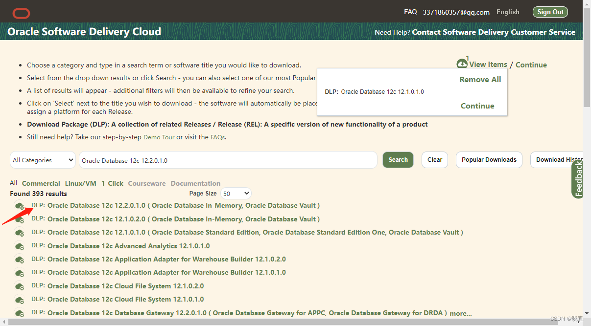Click cloud icon beside Oracle Database 12c 12.1.0.1.0 Standard Edition
Viewport: 591px width, 326px height.
point(20,233)
